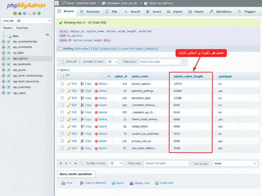Screen dimensions: 262x196
Task: Open wp_term_taxonomy table in sidebar
Action: [x=26, y=81]
